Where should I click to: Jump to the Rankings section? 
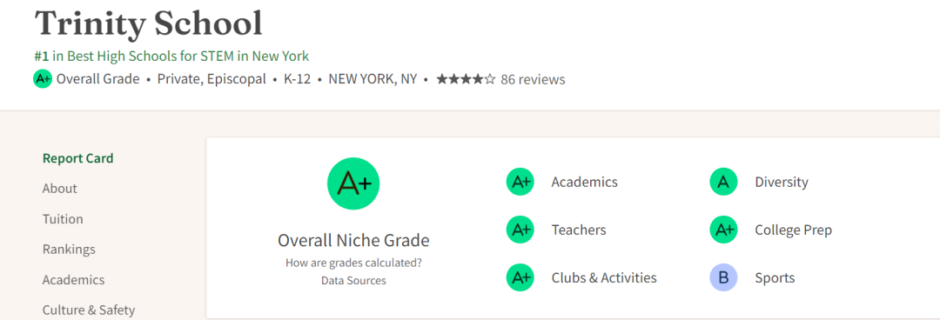point(69,249)
